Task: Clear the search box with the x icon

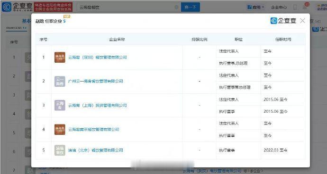Action: click(176, 7)
